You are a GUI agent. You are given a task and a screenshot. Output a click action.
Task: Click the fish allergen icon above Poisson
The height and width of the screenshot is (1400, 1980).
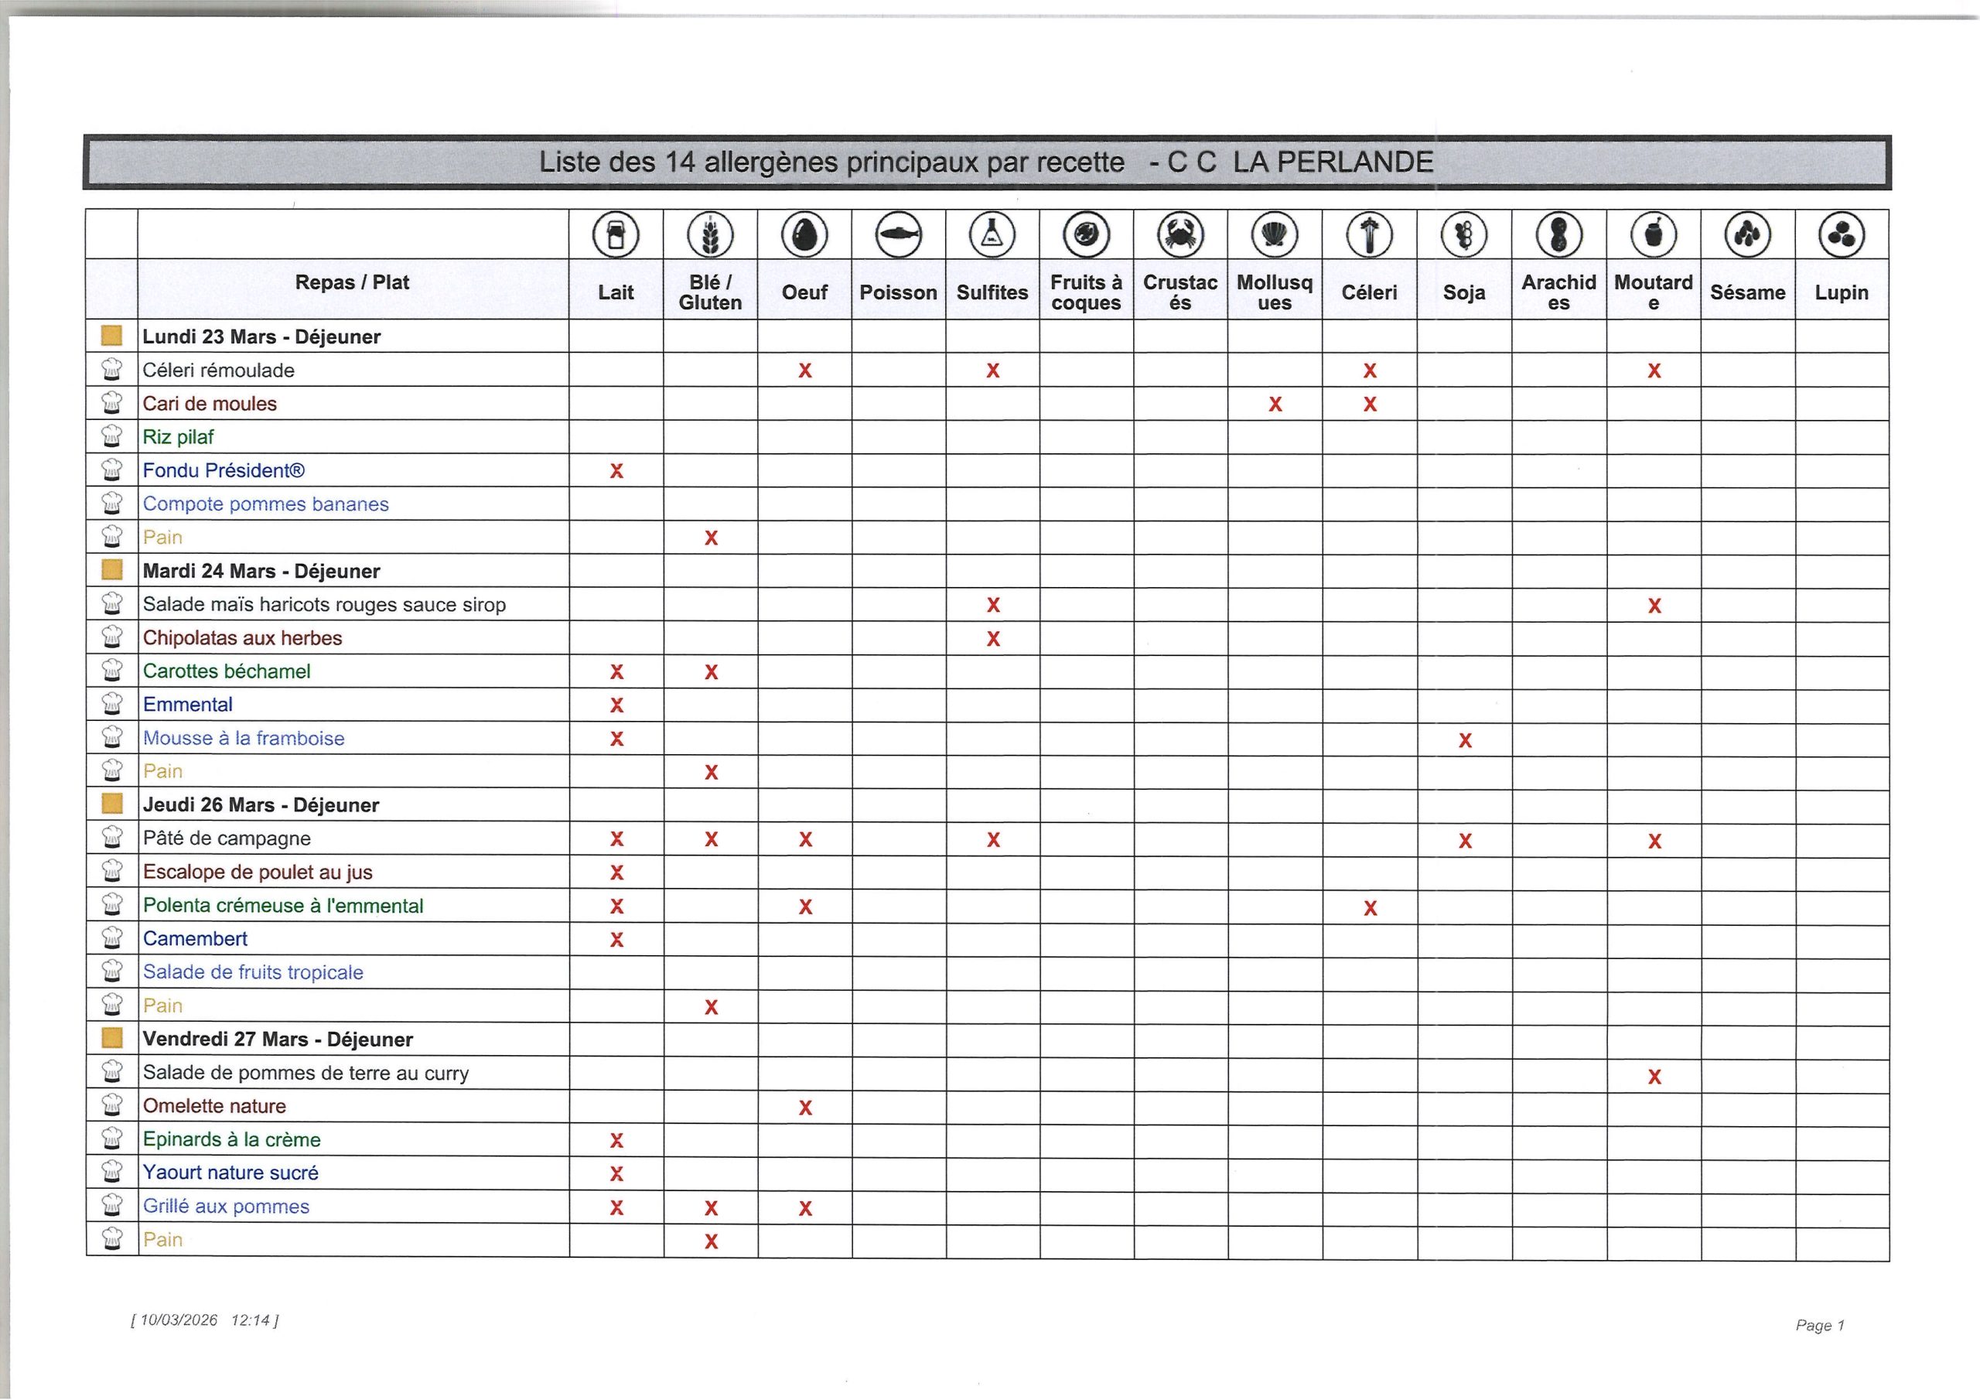point(898,234)
